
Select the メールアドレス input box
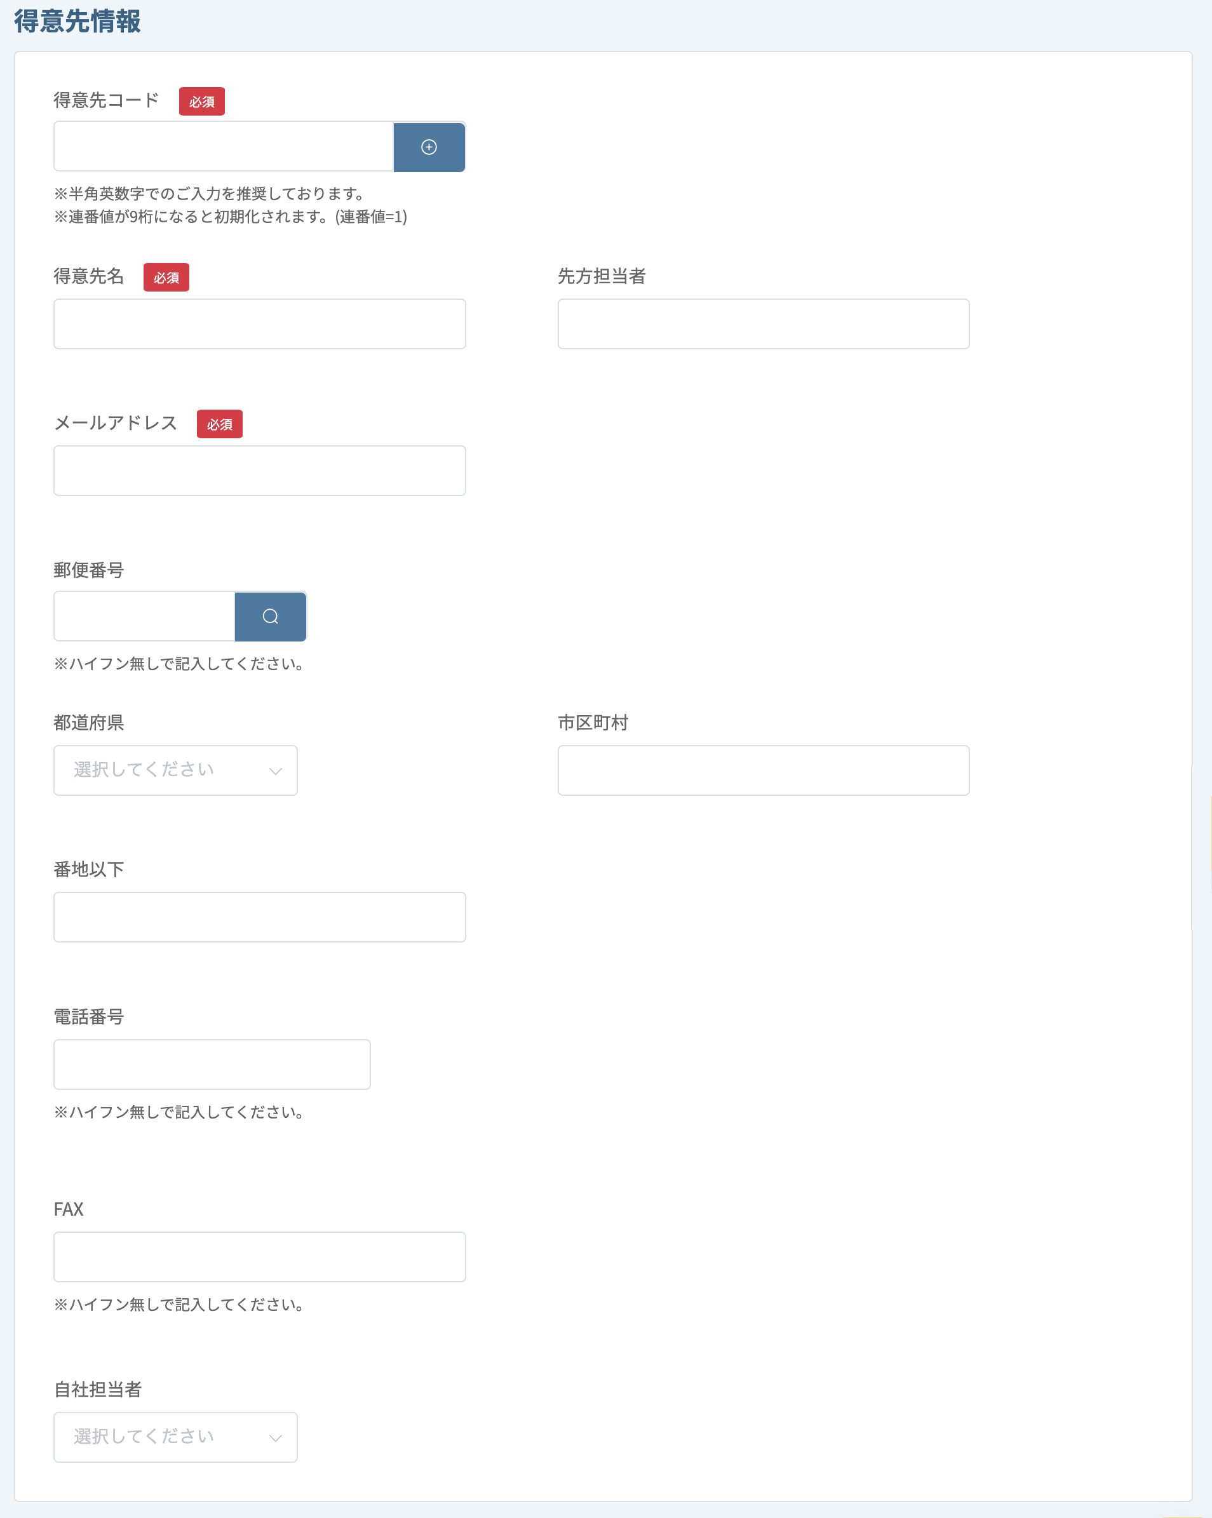[x=260, y=471]
